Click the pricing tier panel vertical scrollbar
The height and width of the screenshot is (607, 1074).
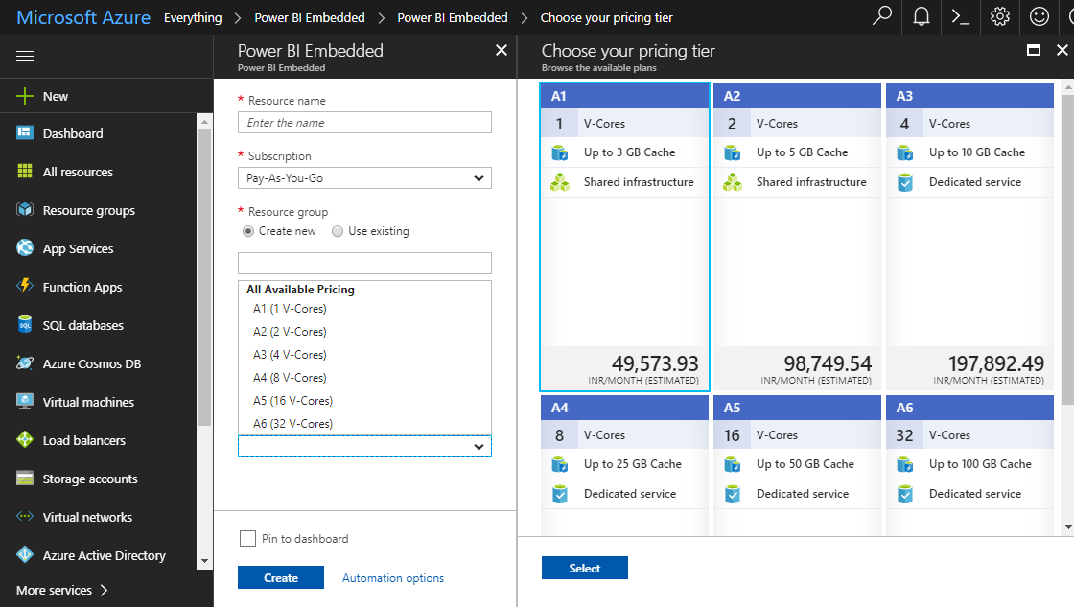(x=1068, y=288)
